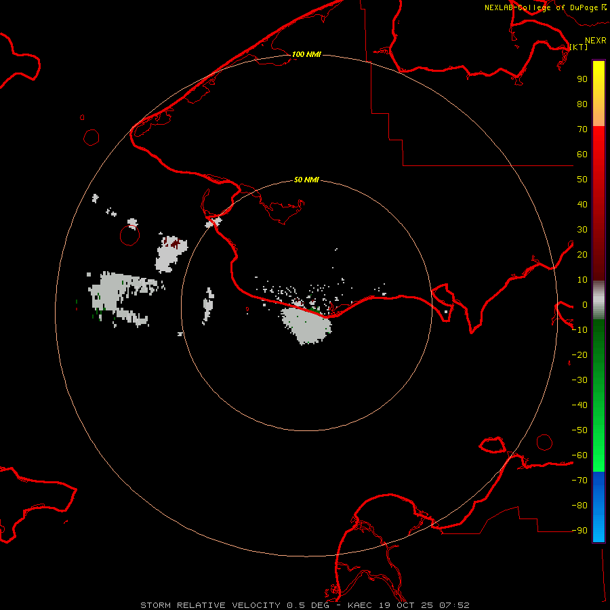The width and height of the screenshot is (610, 610).
Task: Click the [KT] units label
Action: coord(579,47)
